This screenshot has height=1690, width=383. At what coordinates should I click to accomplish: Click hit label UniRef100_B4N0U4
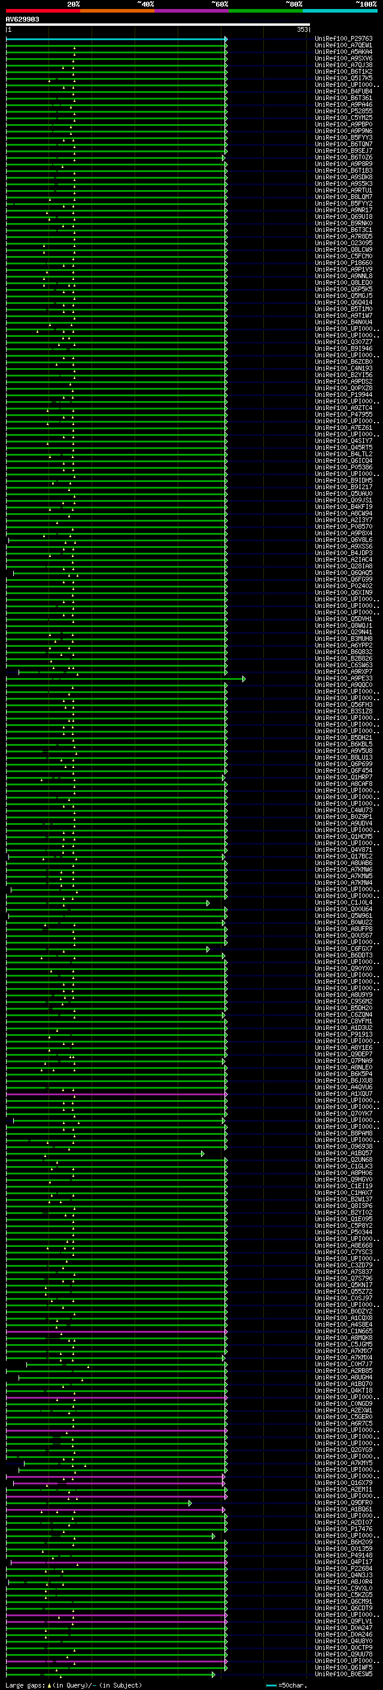pyautogui.click(x=344, y=323)
